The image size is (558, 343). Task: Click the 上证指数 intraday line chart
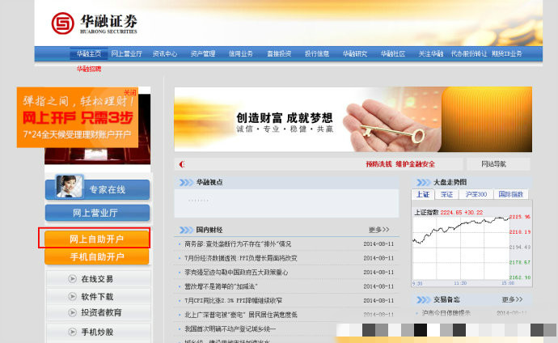461,248
